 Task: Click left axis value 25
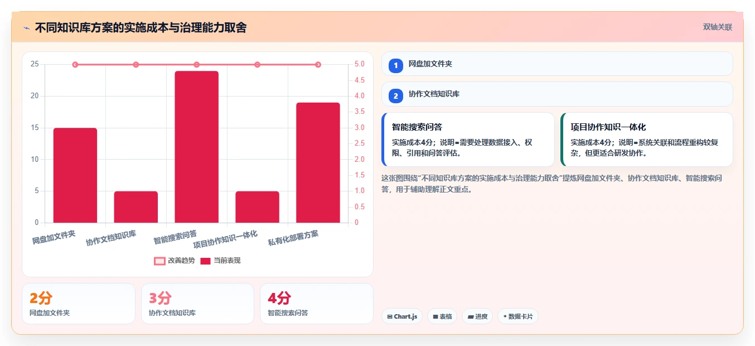coord(35,64)
